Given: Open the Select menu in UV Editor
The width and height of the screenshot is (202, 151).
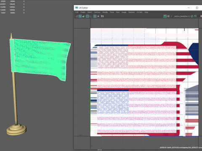Looking at the screenshot, I should click(x=90, y=12).
